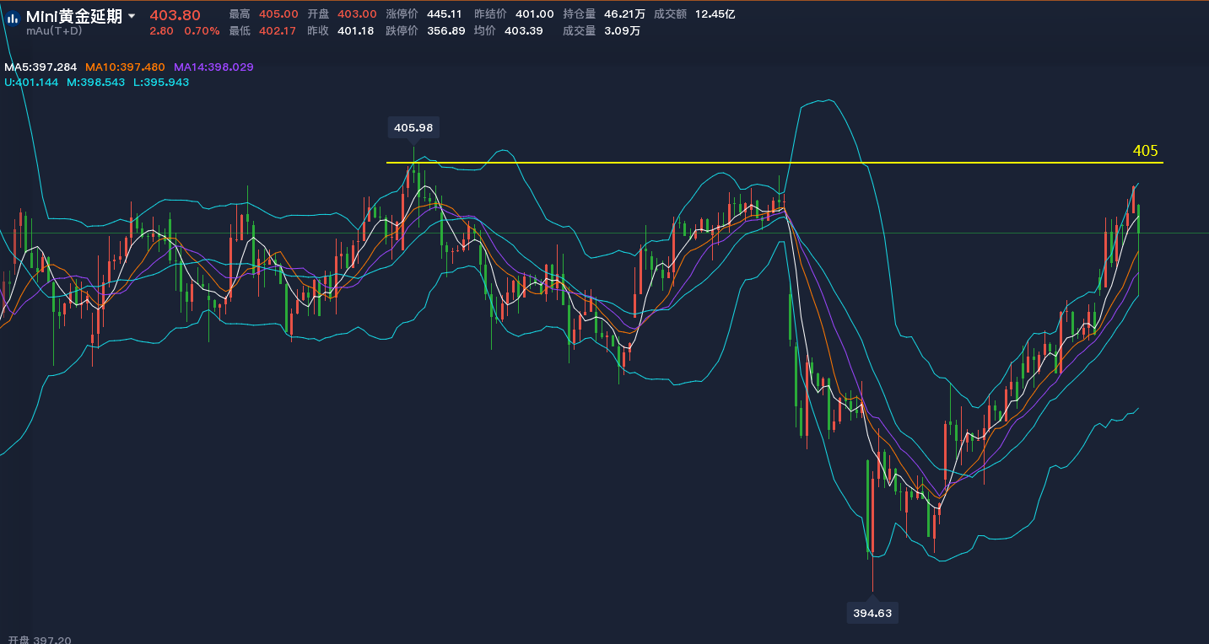
Task: Select the 跌停价 value 356.89
Action: 446,31
